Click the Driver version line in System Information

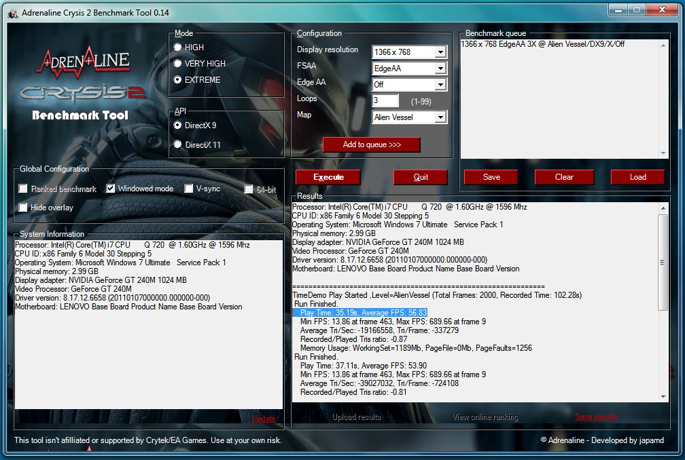click(x=113, y=298)
